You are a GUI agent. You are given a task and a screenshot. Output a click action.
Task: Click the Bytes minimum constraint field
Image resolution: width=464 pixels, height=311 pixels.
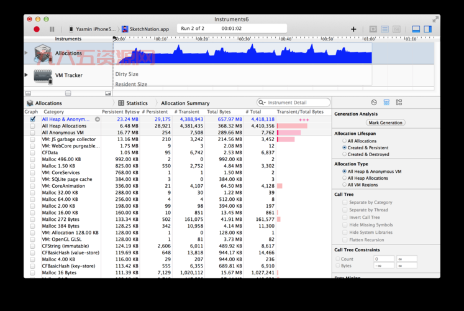(x=384, y=266)
